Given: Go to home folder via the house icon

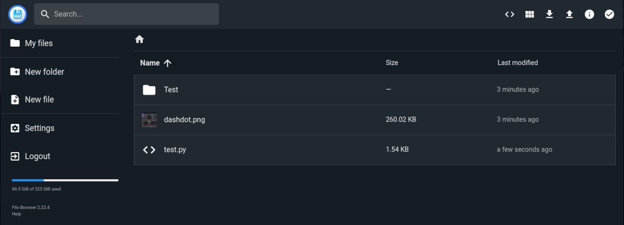Looking at the screenshot, I should (139, 39).
